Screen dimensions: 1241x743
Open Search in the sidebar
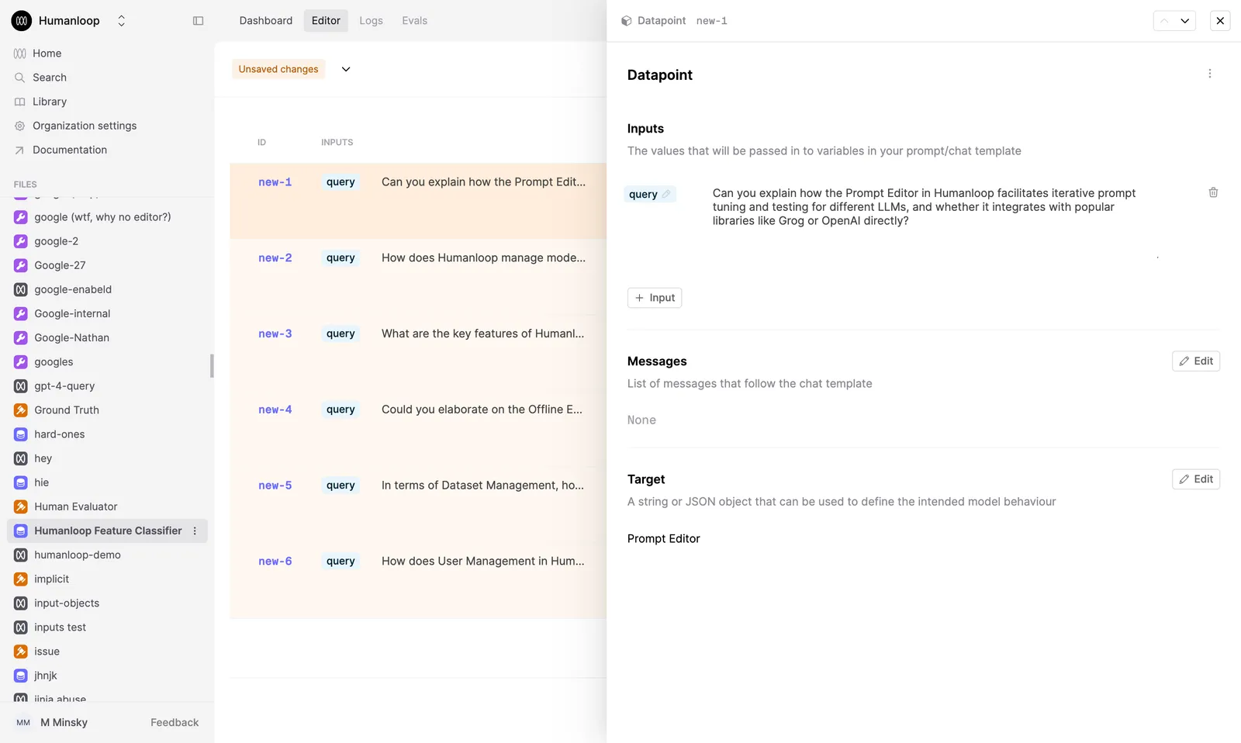(50, 78)
